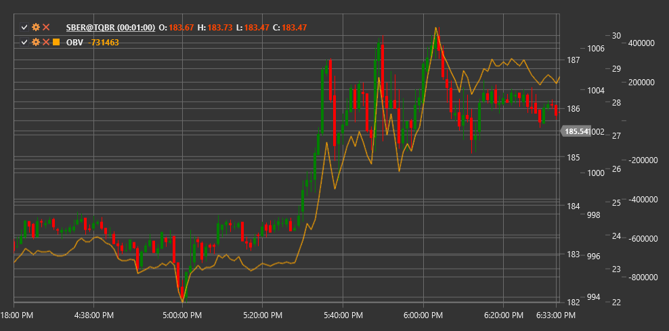
Task: Click the 187 price axis label
Action: 572,60
